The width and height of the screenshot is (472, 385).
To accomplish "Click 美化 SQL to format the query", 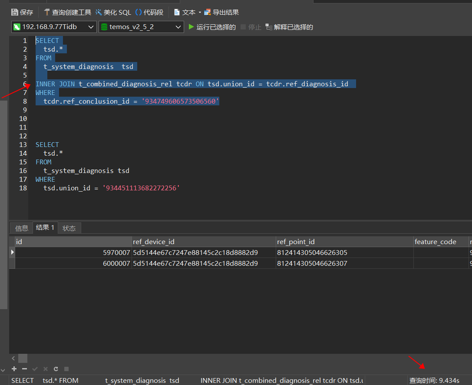I will [113, 13].
